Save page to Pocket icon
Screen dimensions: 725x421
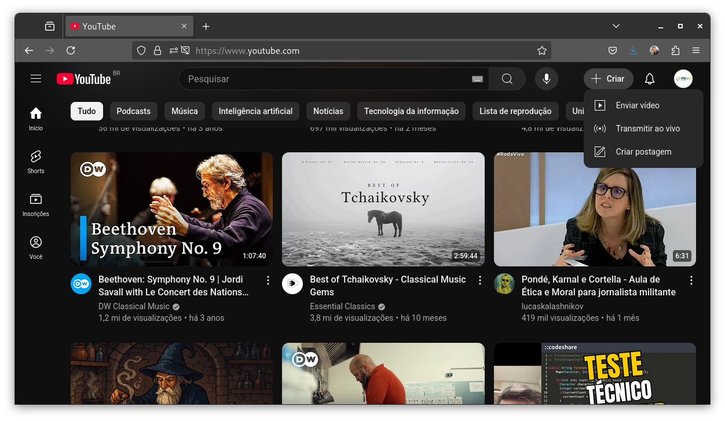point(612,50)
